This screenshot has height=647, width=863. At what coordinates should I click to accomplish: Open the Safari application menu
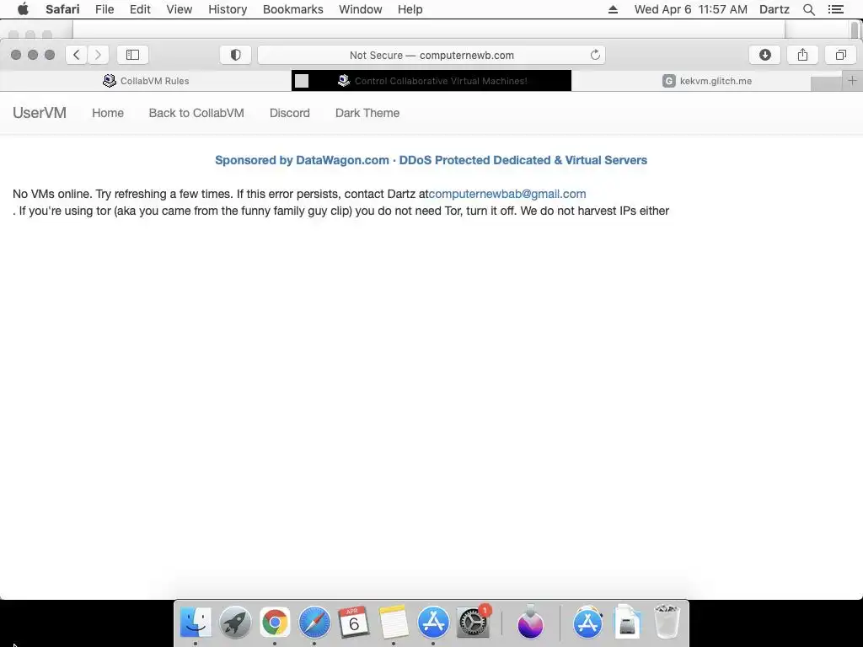[x=62, y=9]
